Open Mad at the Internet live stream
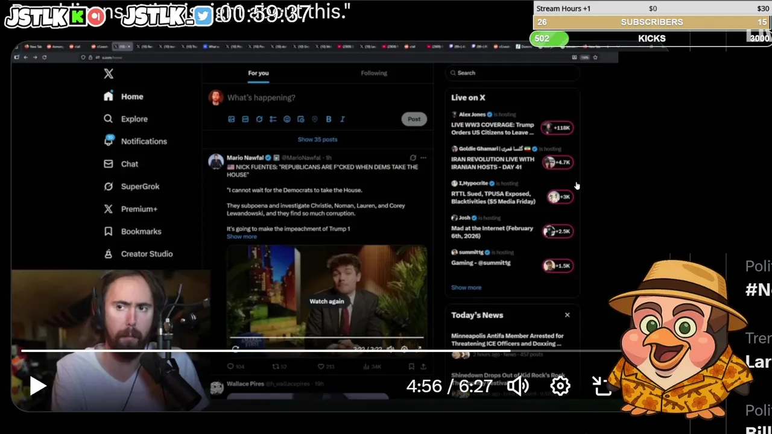772x434 pixels. pyautogui.click(x=512, y=228)
